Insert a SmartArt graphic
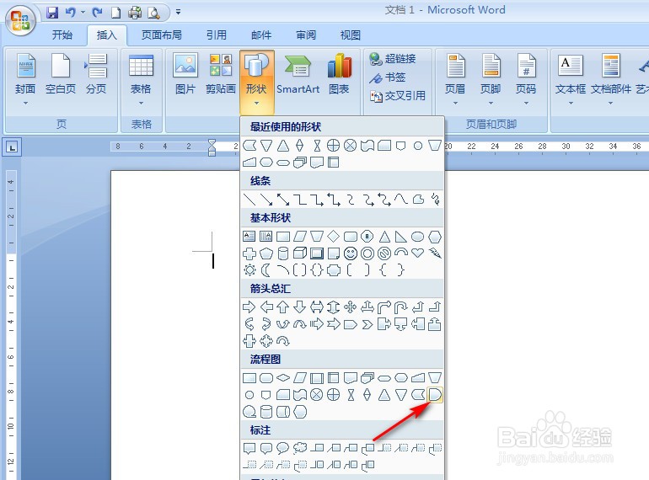 (298, 74)
